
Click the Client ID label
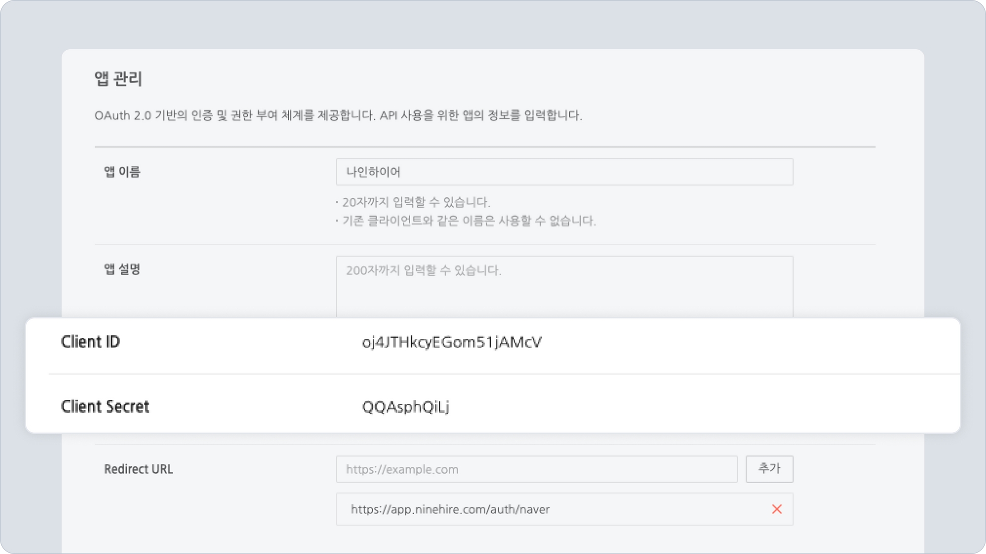pos(90,342)
